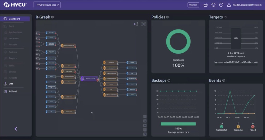Open user account mladen.brajkovic@hycu.com

point(244,5)
